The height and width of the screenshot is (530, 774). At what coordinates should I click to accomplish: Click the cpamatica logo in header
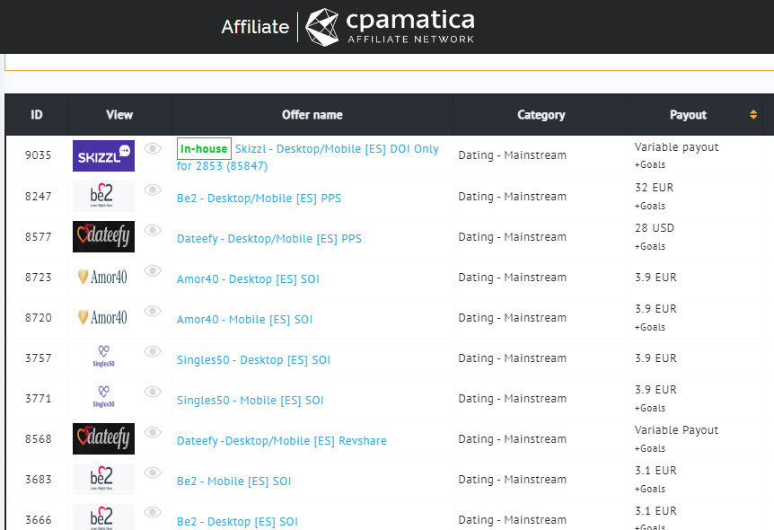[x=389, y=27]
